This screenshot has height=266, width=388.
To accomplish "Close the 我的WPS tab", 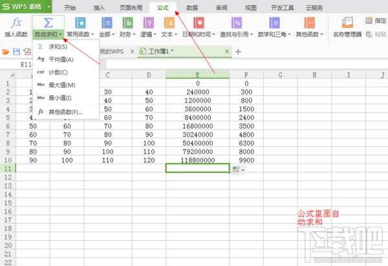I will 132,52.
